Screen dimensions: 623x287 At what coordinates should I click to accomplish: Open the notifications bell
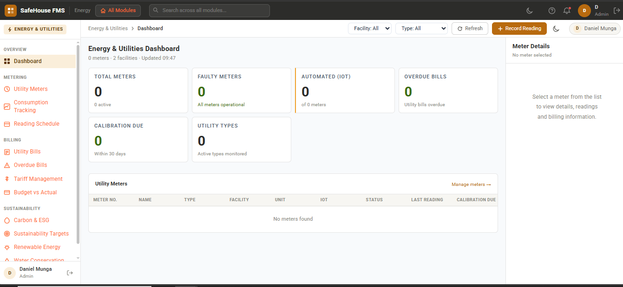567,10
